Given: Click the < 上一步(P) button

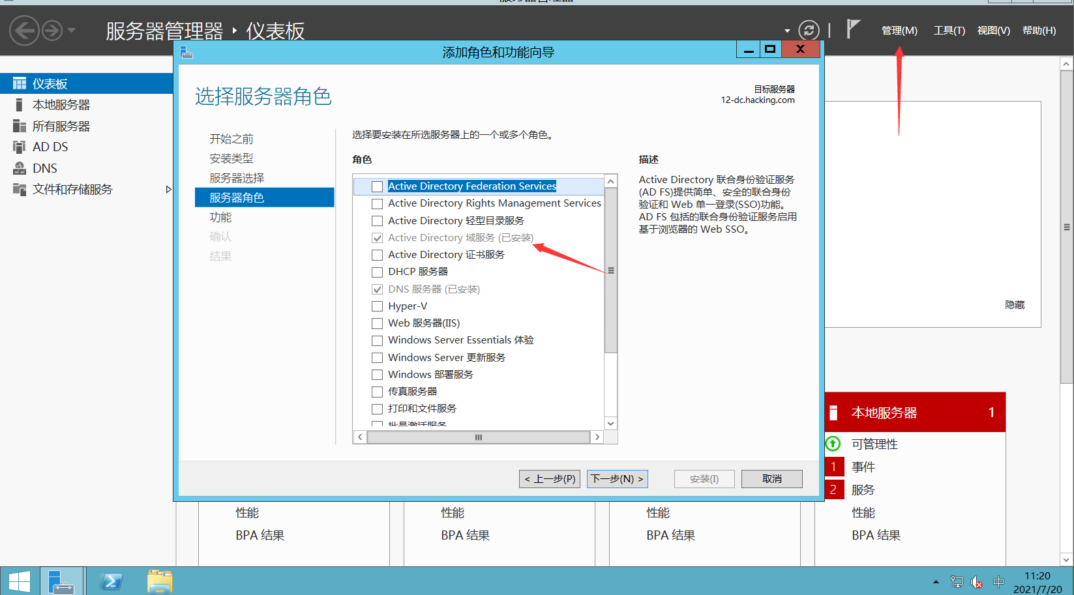Looking at the screenshot, I should [x=550, y=479].
